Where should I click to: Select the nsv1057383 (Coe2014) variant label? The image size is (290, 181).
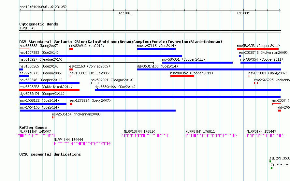click(39, 53)
